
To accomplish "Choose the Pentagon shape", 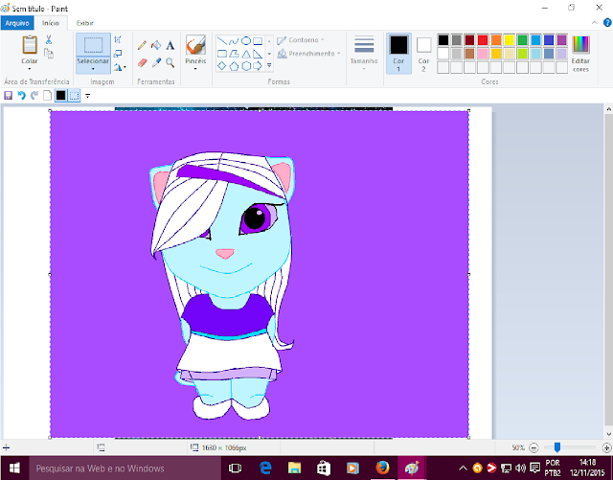I will (234, 66).
